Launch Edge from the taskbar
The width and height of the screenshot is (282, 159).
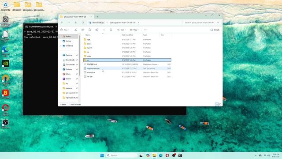point(161,155)
